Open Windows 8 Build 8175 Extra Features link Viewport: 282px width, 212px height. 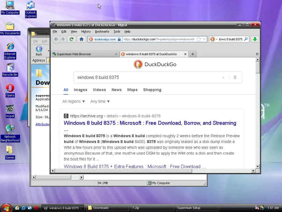tap(135, 166)
